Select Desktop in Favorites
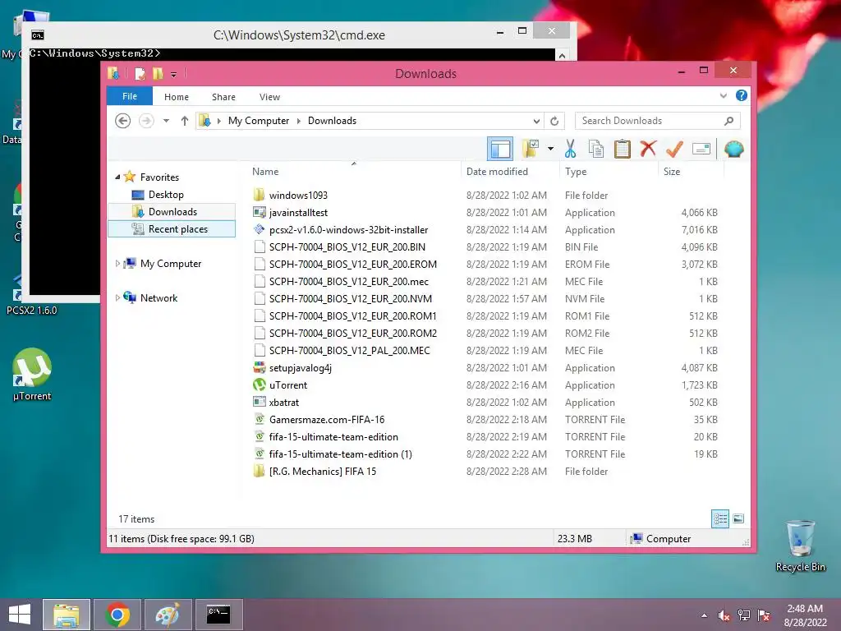841x631 pixels. (x=166, y=195)
